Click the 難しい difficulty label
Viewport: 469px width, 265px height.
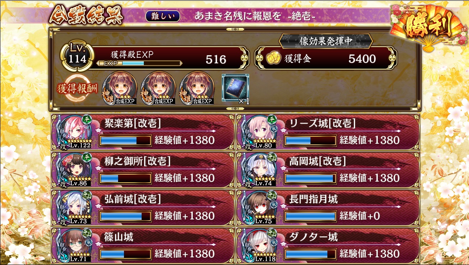(163, 16)
